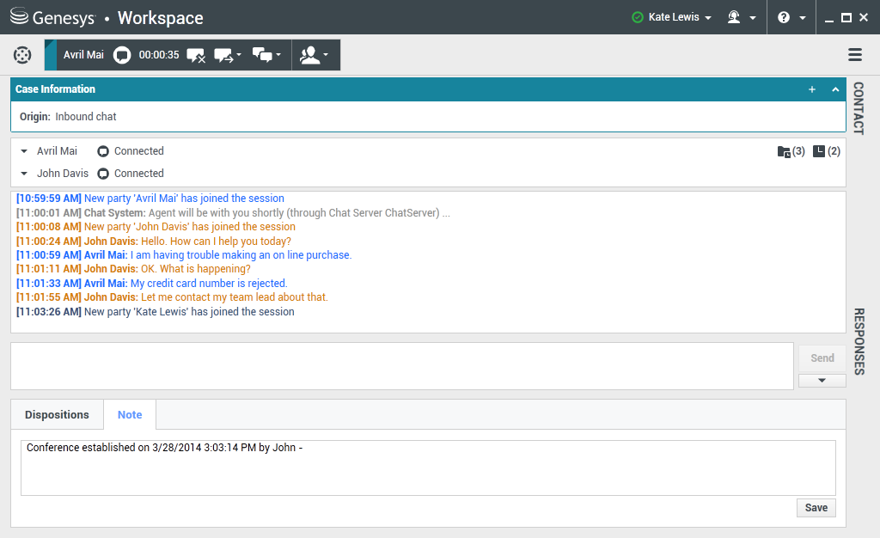Open the vertical RESPONSES side tab
Screen dimensions: 880x538
click(x=858, y=341)
